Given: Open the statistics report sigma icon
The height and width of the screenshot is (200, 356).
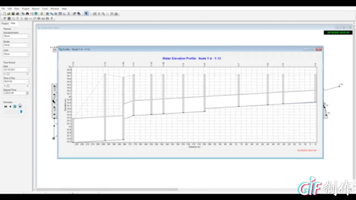Looking at the screenshot, I should click(x=69, y=14).
